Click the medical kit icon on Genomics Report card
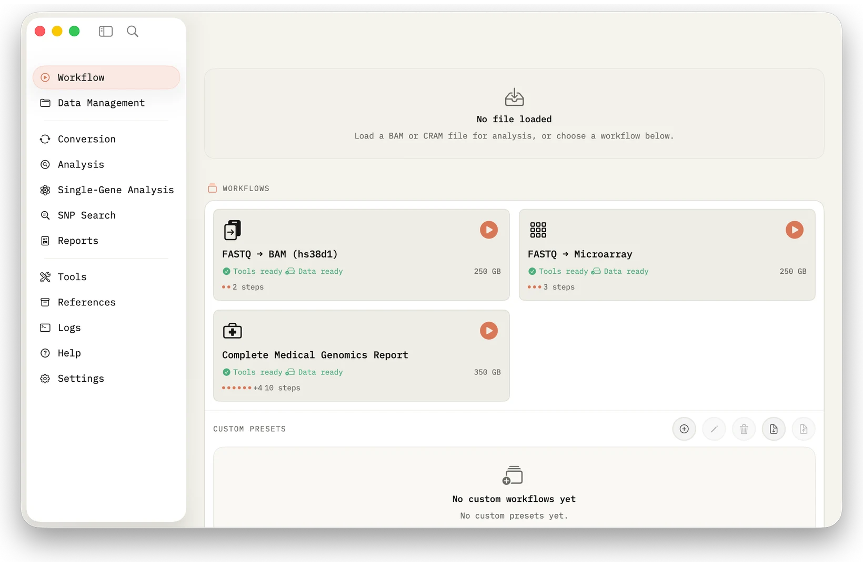This screenshot has width=863, height=566. [232, 331]
